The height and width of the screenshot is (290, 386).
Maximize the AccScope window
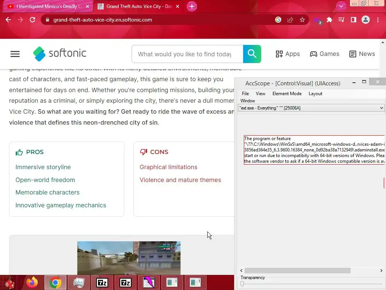(x=364, y=82)
